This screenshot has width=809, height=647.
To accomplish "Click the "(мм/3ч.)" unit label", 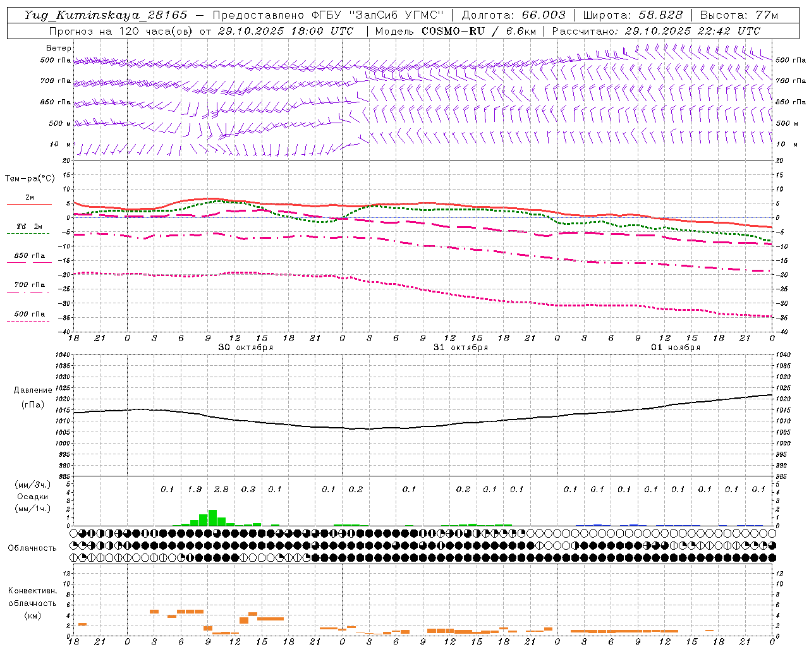I will pyautogui.click(x=32, y=485).
